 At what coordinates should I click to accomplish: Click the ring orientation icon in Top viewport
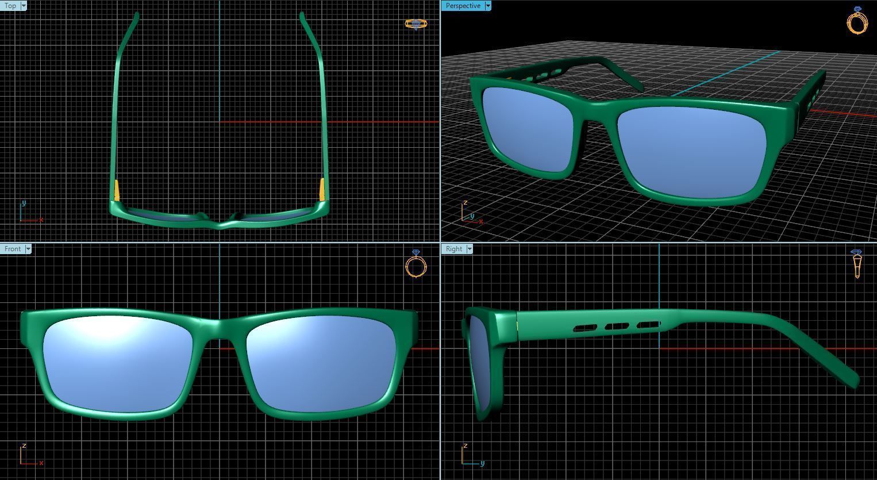[416, 24]
